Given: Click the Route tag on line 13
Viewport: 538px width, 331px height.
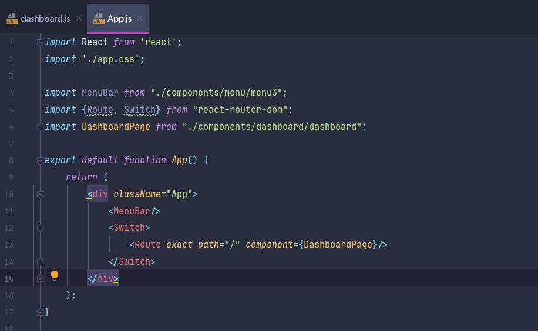Looking at the screenshot, I should pos(145,245).
